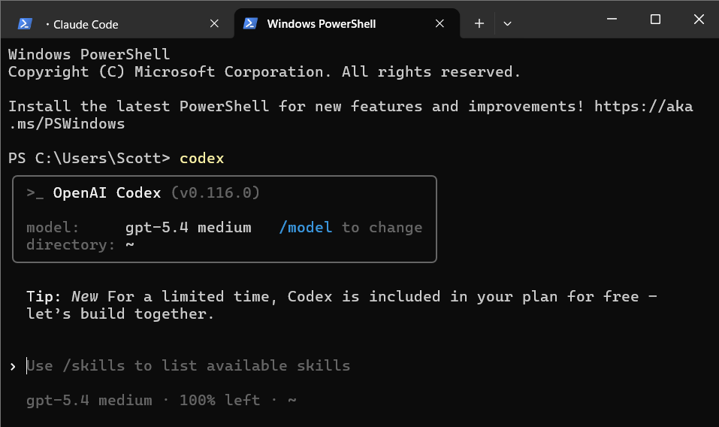Click the version '(v0.116.0)' text
719x427 pixels.
tap(216, 192)
